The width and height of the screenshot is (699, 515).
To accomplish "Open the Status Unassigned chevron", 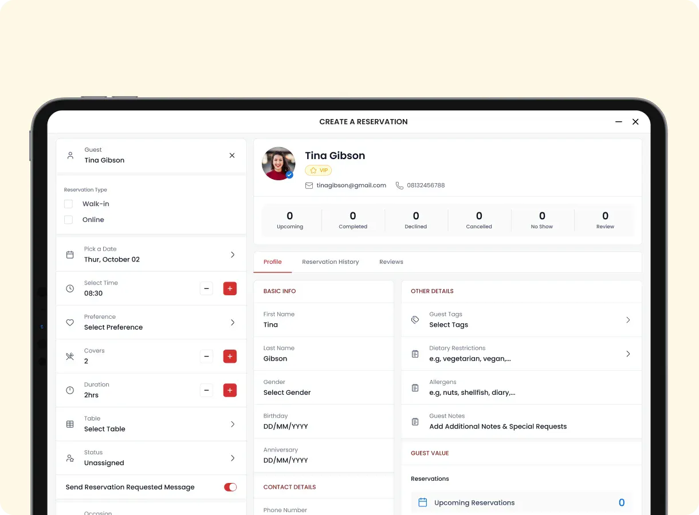I will point(233,458).
